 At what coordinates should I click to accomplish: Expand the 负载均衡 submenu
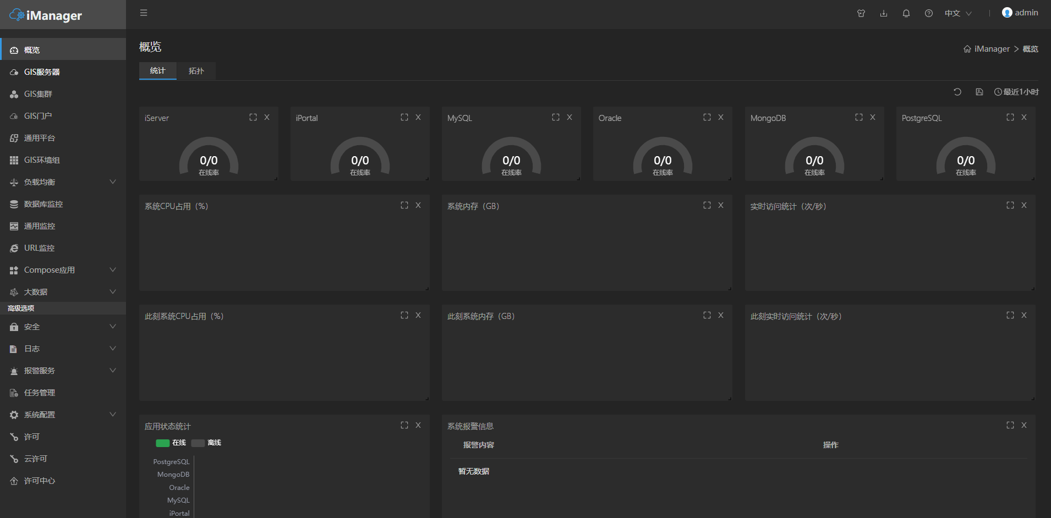[63, 181]
